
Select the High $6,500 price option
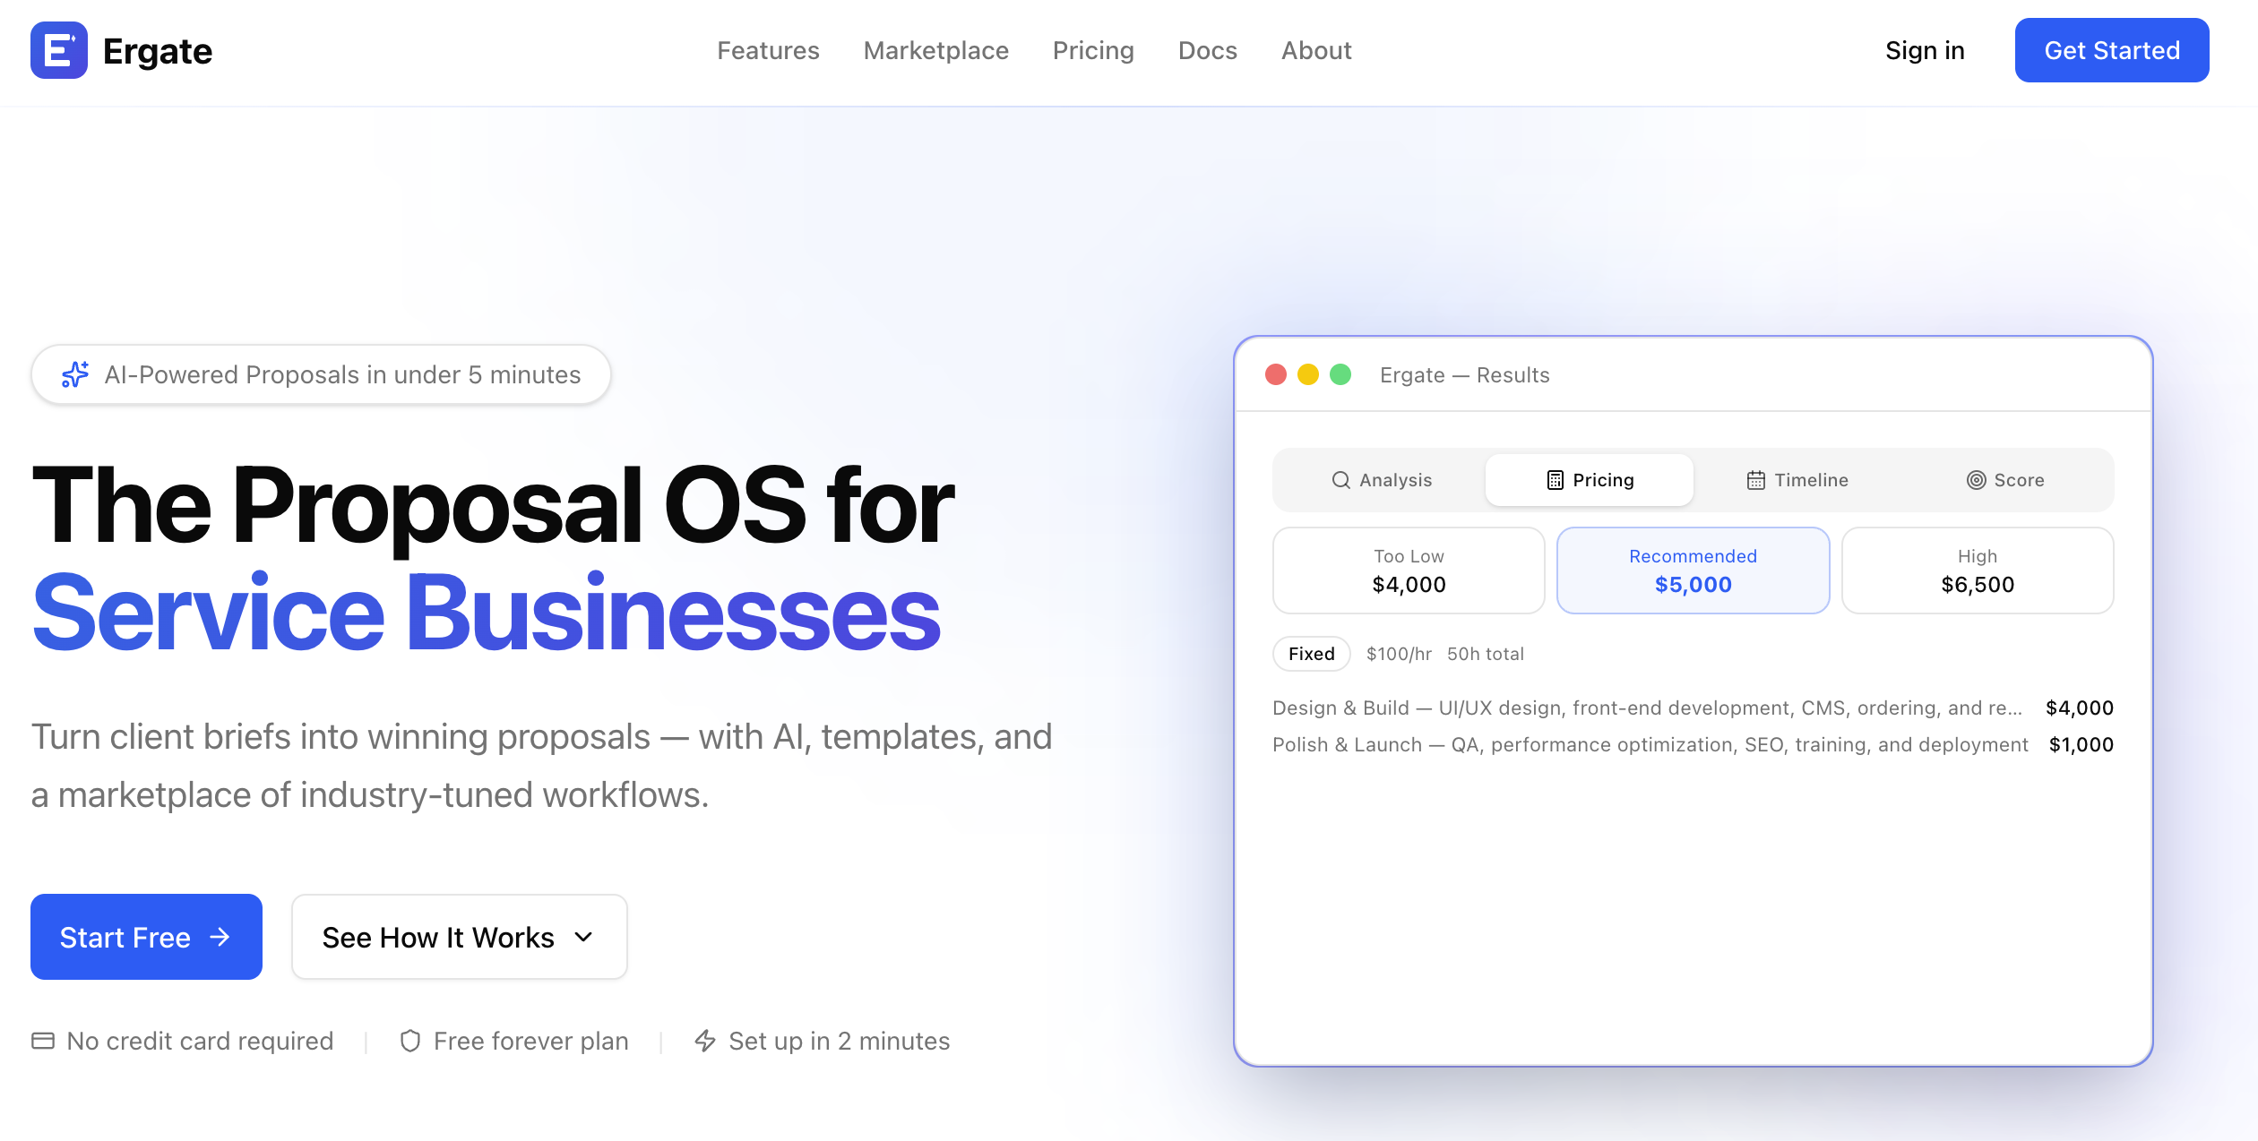(x=1977, y=570)
